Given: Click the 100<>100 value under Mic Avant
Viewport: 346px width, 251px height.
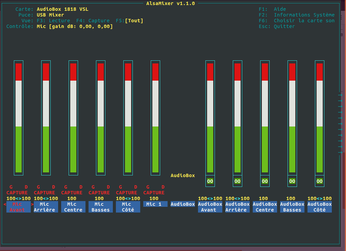Looking at the screenshot, I should click(19, 198).
